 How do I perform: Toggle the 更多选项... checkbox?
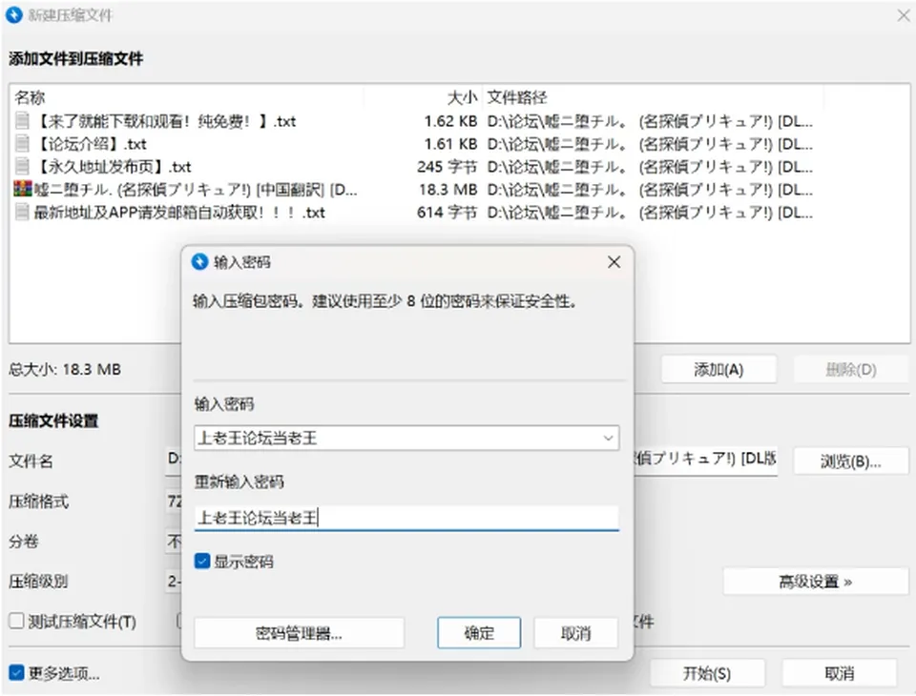point(16,673)
